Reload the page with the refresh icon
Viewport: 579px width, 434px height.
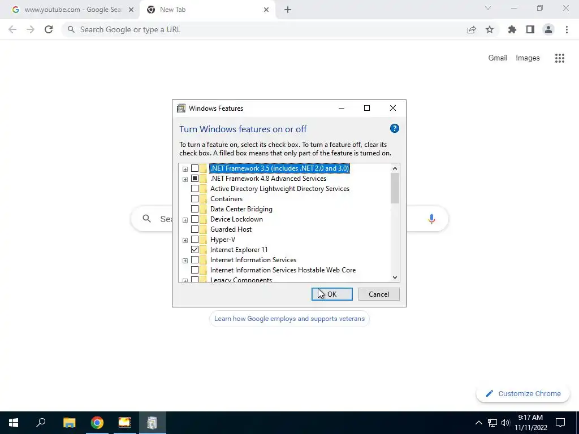(49, 29)
